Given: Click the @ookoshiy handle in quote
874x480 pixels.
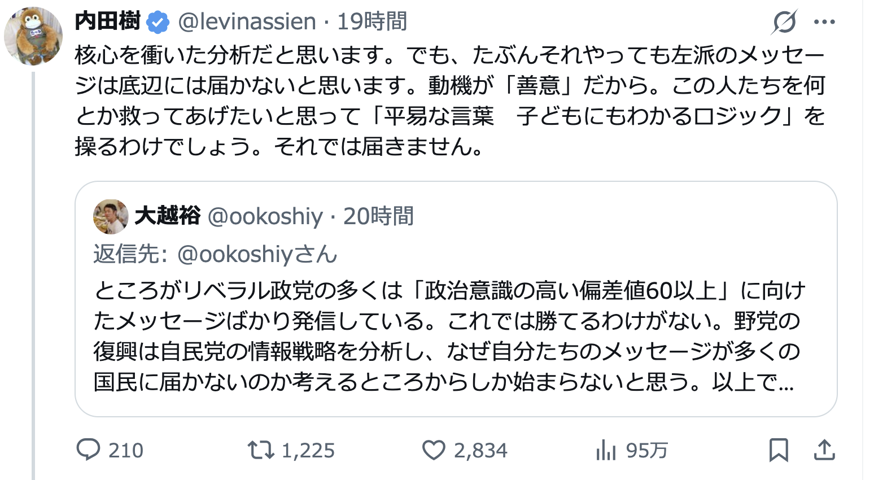Looking at the screenshot, I should pyautogui.click(x=265, y=216).
